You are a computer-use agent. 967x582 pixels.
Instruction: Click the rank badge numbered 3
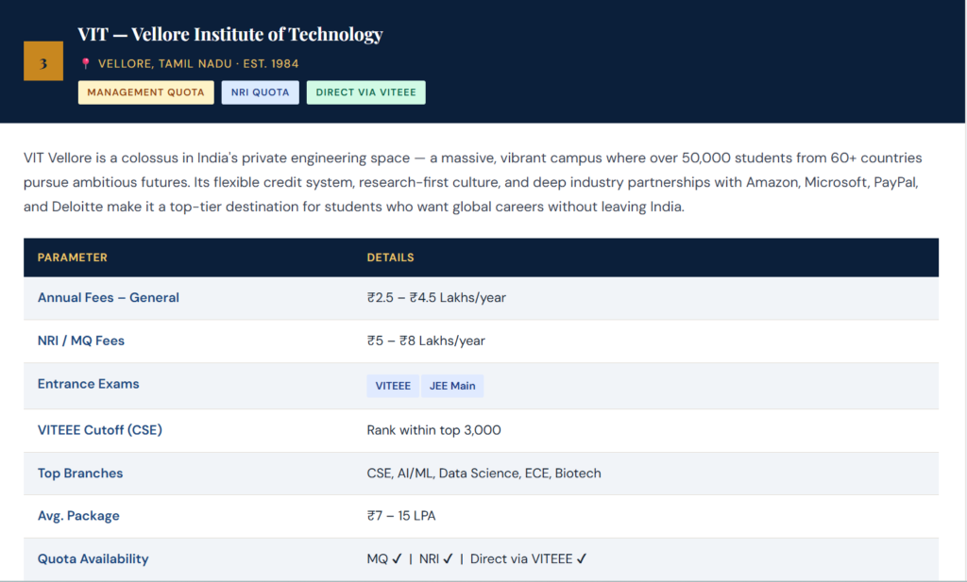pos(42,59)
